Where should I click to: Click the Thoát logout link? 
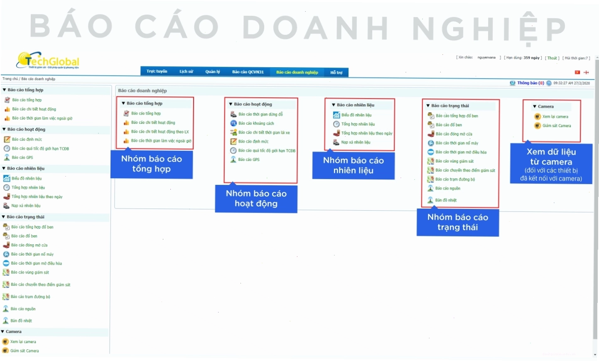click(x=552, y=58)
